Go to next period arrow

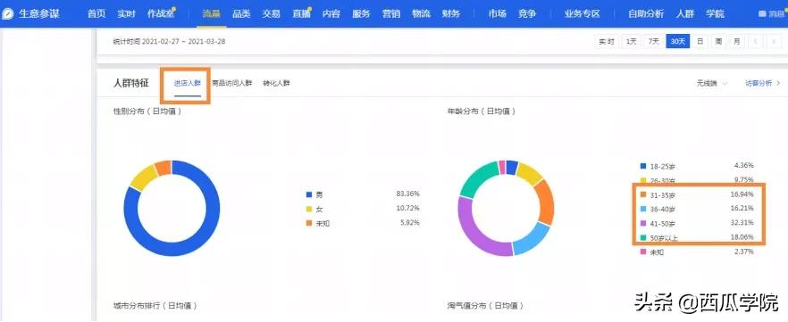tap(774, 42)
